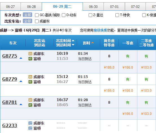Click 终 terminal icon for G8775
Image resolution: width=156 pixels, height=133 pixels.
point(30,59)
